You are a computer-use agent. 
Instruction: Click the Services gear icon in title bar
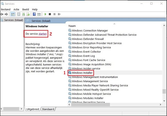click(x=2, y=4)
